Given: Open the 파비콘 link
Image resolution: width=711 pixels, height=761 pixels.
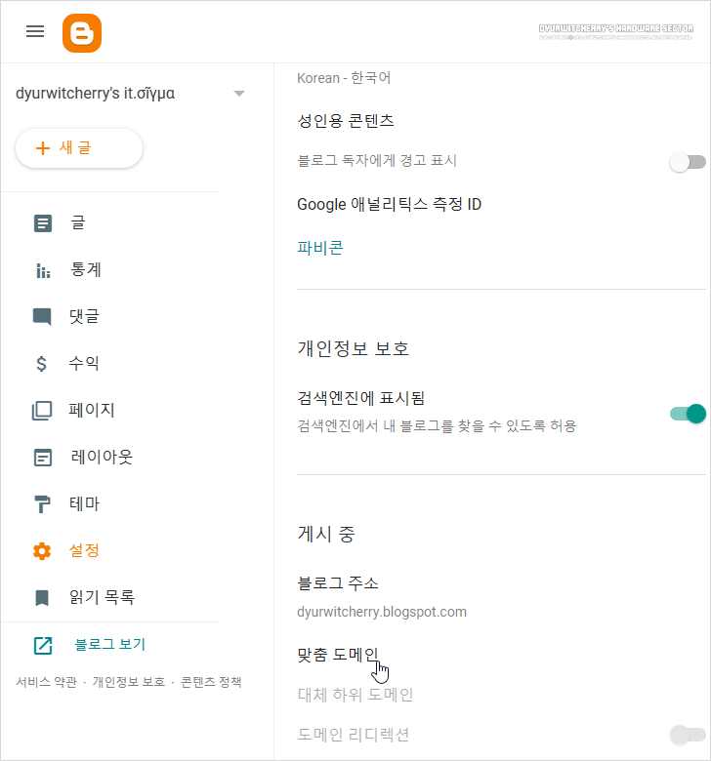Looking at the screenshot, I should (320, 248).
